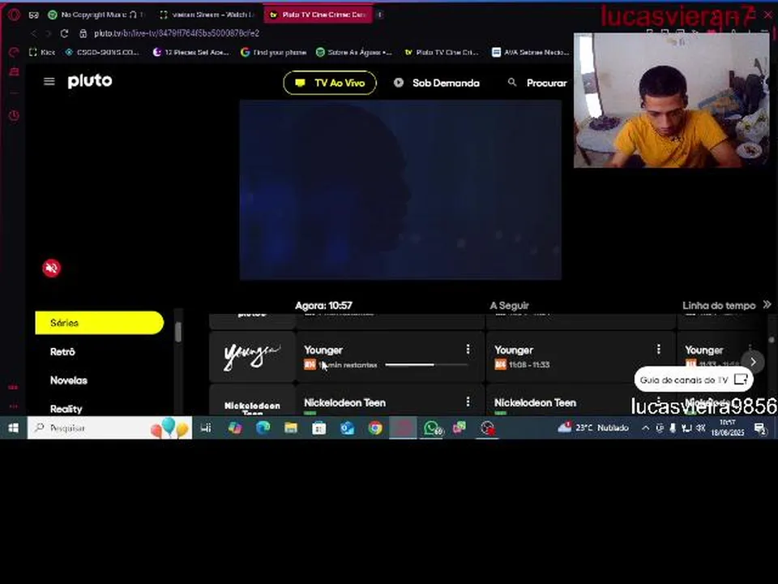Click the Agora: 10:57 header
778x584 pixels.
point(323,306)
